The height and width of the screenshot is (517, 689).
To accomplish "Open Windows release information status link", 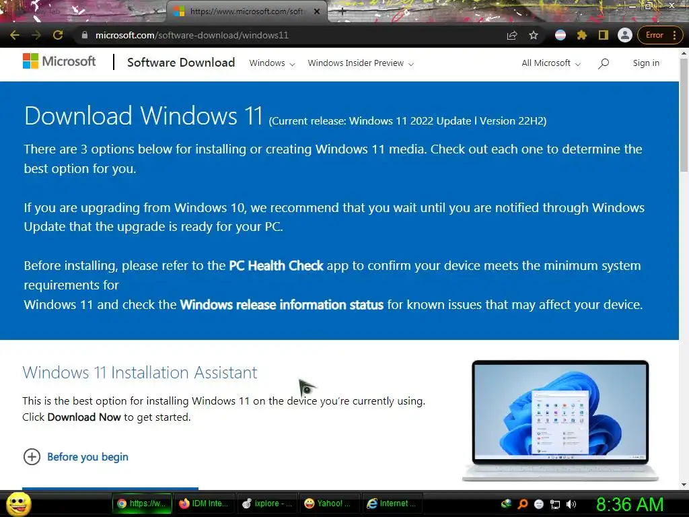I will (x=282, y=305).
